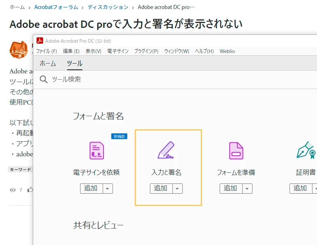Open Acrobatフォーラム breadcrumb link
The image size is (317, 245).
pyautogui.click(x=56, y=7)
